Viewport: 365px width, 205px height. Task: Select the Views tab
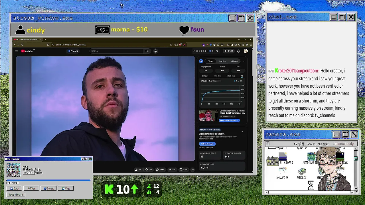pos(210,61)
